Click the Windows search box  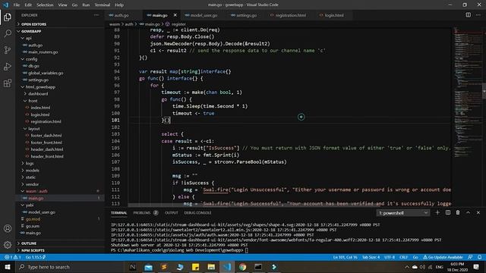[x=70, y=267]
